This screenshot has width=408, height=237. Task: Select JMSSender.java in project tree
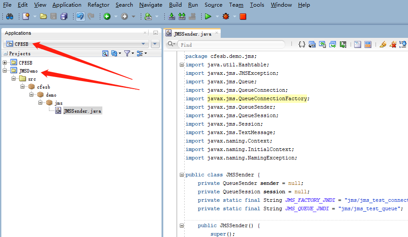[x=82, y=111]
